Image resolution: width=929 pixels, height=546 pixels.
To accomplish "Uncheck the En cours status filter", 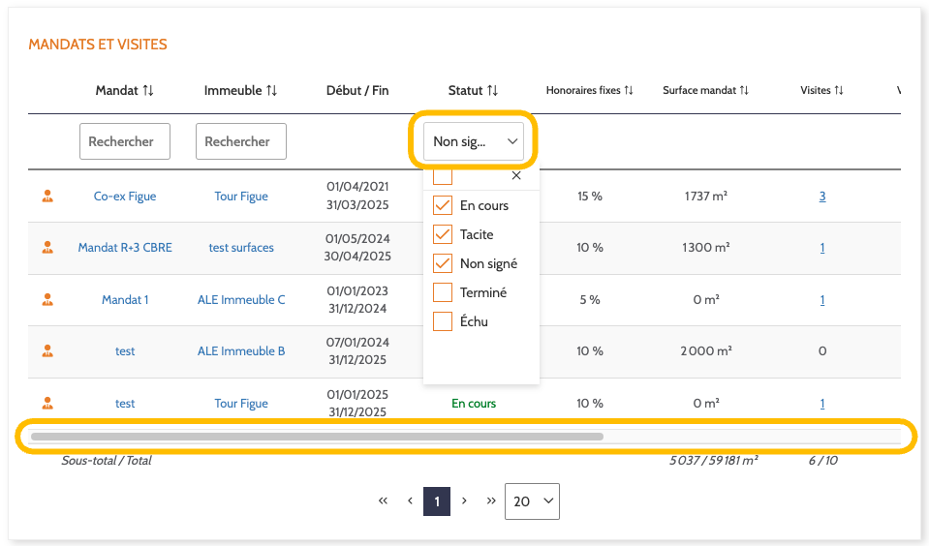I will pyautogui.click(x=443, y=205).
